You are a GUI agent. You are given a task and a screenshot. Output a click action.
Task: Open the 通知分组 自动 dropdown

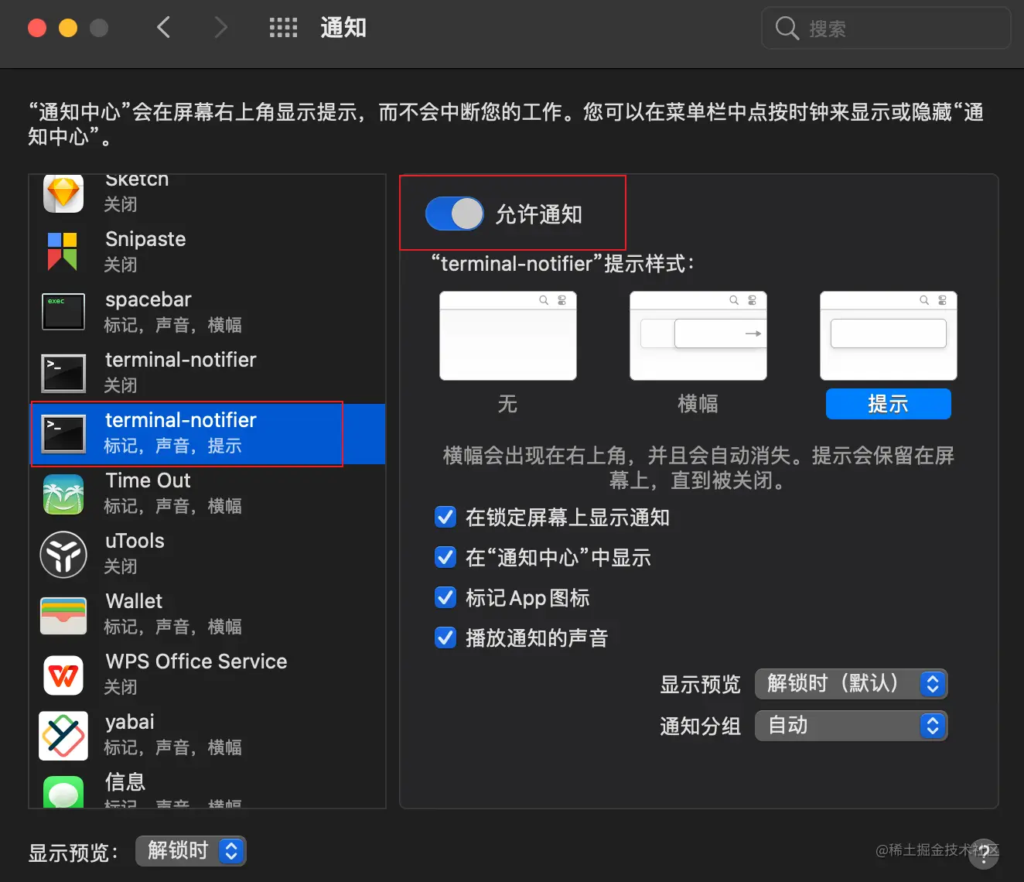point(851,726)
